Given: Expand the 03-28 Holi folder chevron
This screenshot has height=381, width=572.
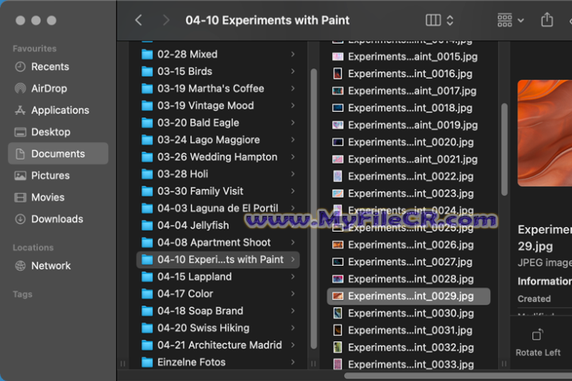Looking at the screenshot, I should tap(292, 174).
